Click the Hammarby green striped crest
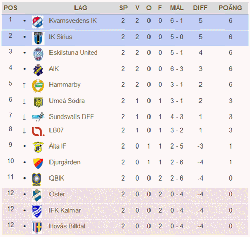Screen dimensions: 250x237 [38, 86]
